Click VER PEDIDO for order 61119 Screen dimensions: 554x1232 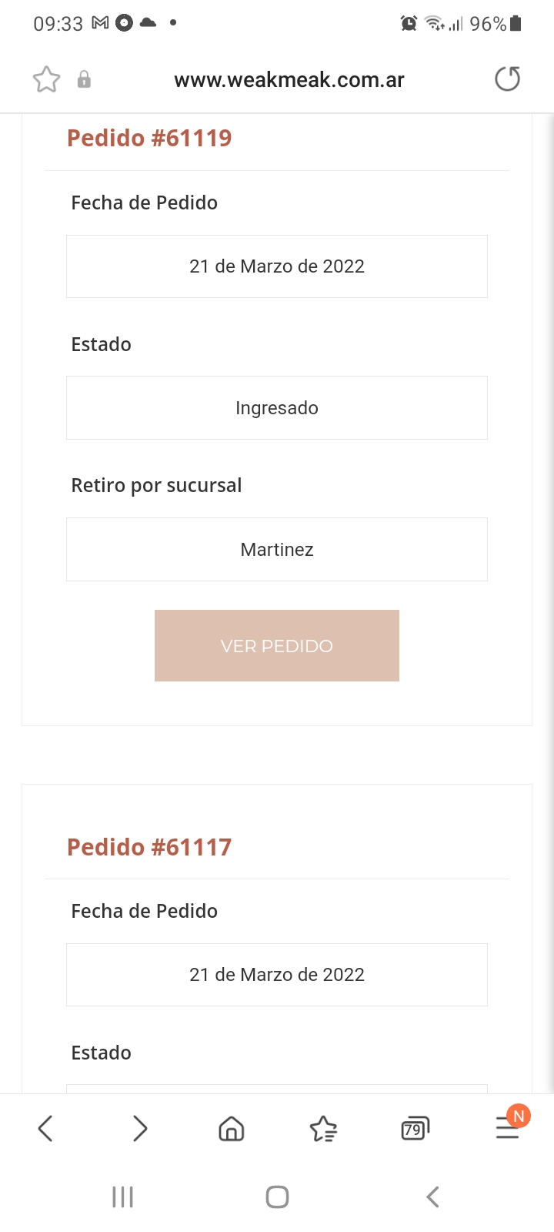(x=277, y=645)
